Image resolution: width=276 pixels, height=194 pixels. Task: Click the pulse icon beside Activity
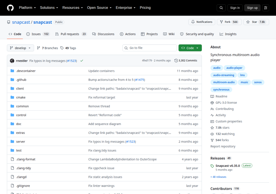(212, 115)
